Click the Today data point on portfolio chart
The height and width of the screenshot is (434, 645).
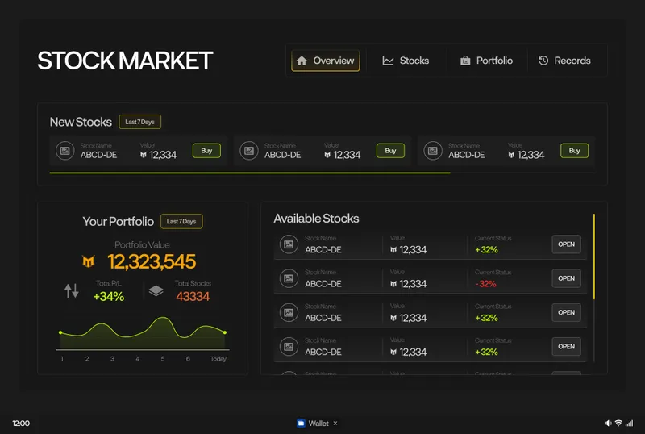[x=225, y=332]
